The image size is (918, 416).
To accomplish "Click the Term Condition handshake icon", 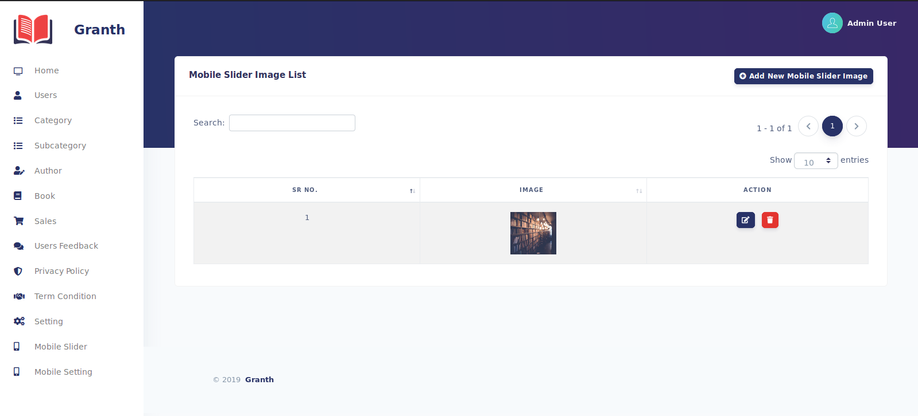I will click(x=19, y=296).
